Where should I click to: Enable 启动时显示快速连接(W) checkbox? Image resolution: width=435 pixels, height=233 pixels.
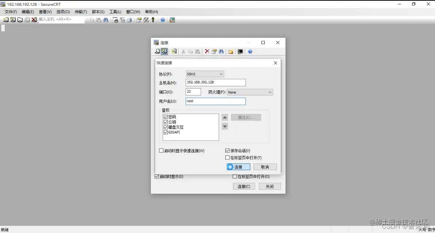click(161, 151)
